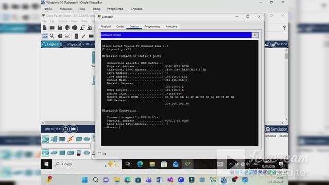This screenshot has width=329, height=185.
Task: Switch to Simulation mode
Action: 277,129
